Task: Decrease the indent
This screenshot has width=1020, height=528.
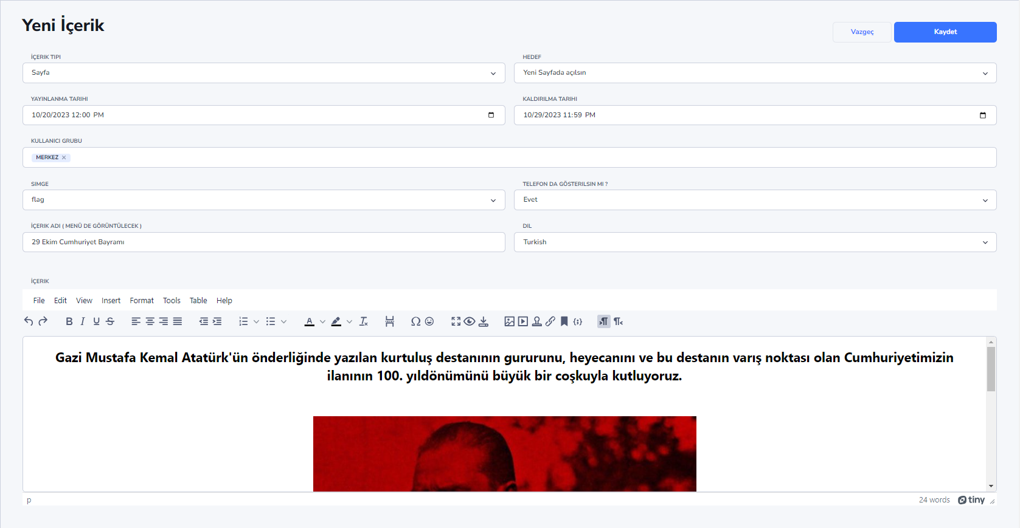Action: [204, 321]
